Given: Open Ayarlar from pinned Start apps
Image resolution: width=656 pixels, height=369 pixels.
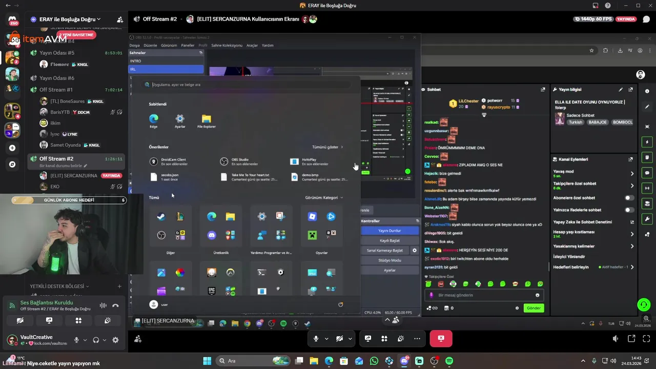Looking at the screenshot, I should click(x=180, y=121).
